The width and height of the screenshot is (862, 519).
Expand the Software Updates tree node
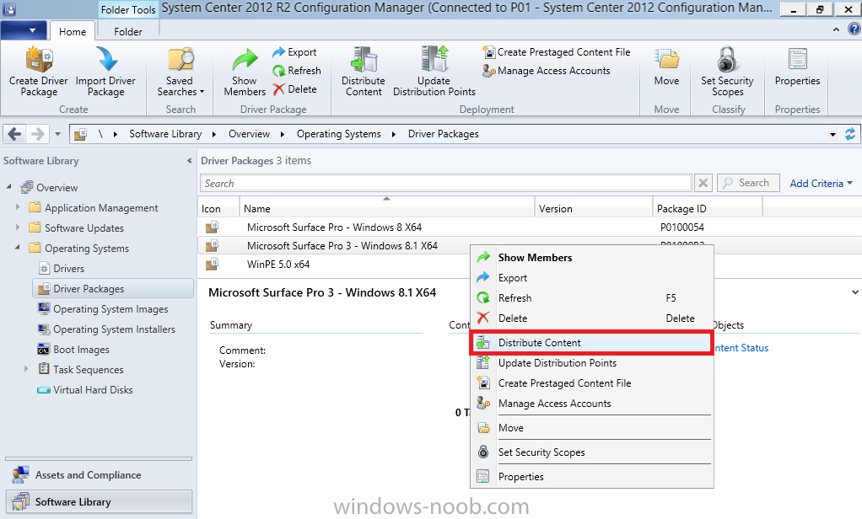pos(18,227)
